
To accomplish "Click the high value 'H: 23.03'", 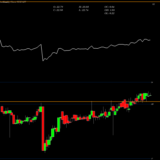I will pyautogui.click(x=84, y=7).
